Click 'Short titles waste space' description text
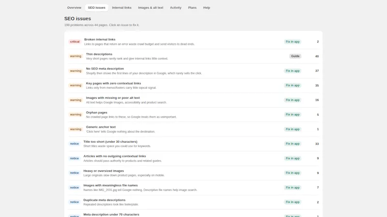The width and height of the screenshot is (387, 217). click(117, 146)
